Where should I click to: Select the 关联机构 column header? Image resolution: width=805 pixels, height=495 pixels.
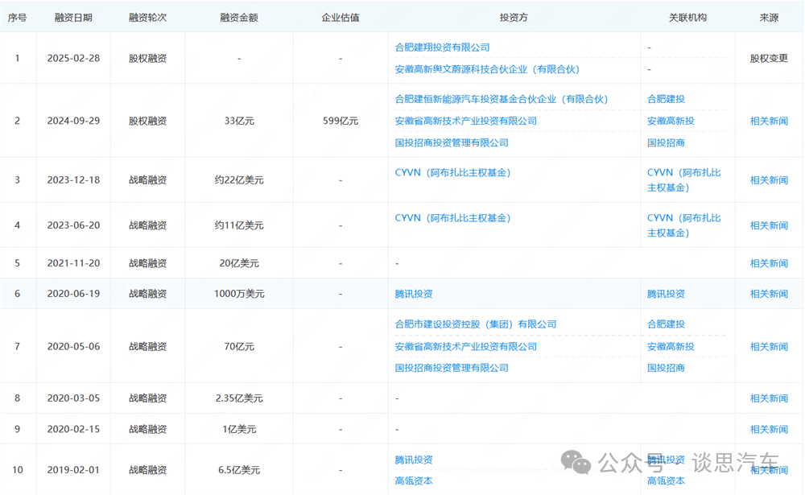coord(687,18)
